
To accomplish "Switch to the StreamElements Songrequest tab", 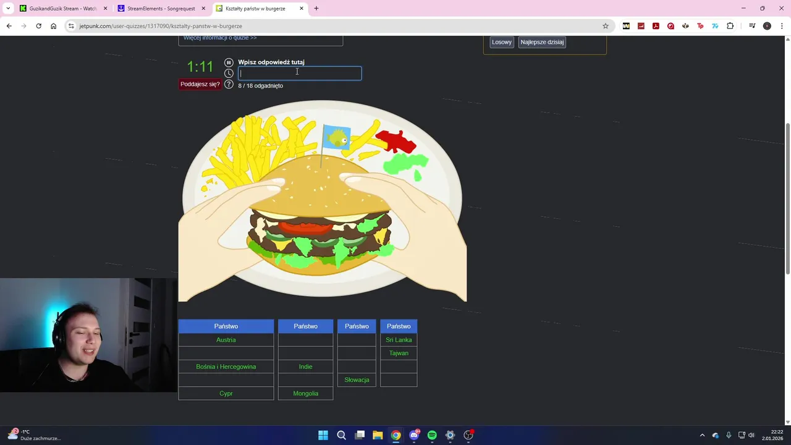I will [x=161, y=9].
